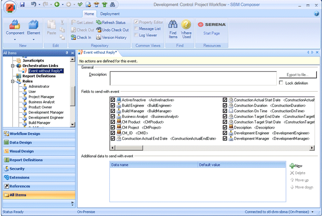Open the Component dropdown button

15,39
